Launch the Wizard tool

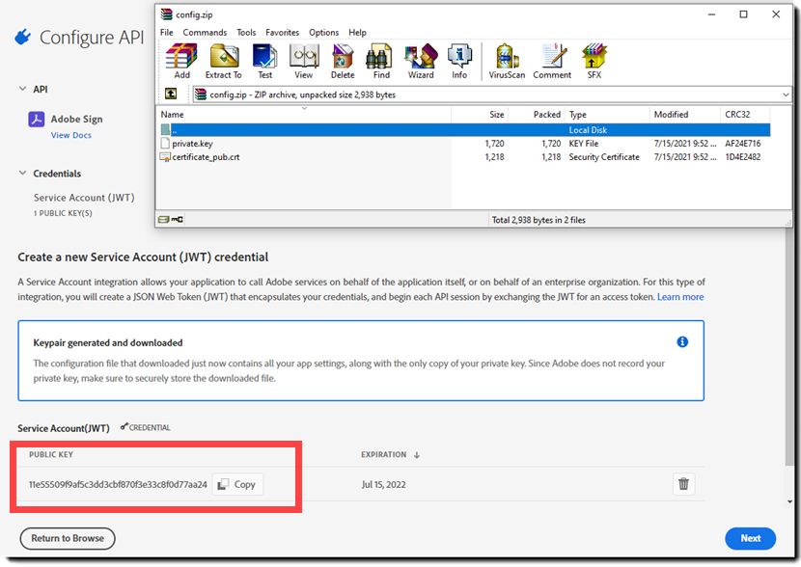[x=421, y=62]
